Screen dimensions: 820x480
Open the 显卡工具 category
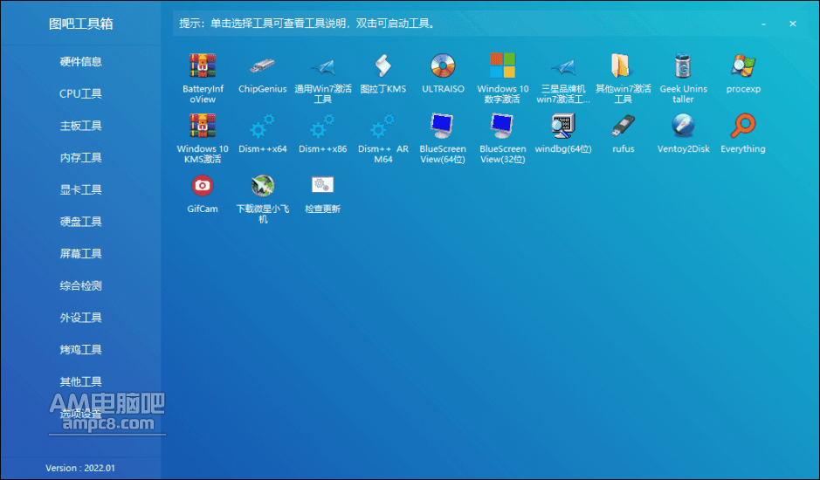pyautogui.click(x=80, y=189)
